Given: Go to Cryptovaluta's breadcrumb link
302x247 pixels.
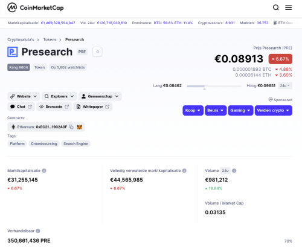Looking at the screenshot, I should click(x=21, y=39).
